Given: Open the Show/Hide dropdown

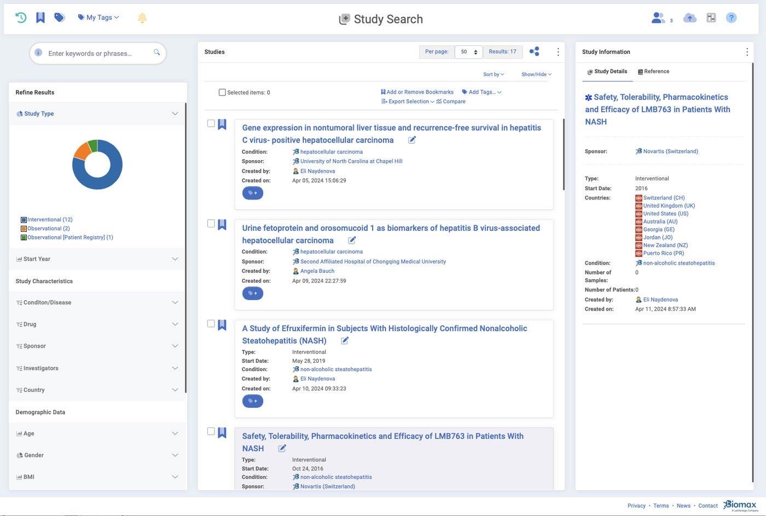Looking at the screenshot, I should coord(536,74).
